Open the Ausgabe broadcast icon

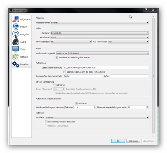pos(16,34)
